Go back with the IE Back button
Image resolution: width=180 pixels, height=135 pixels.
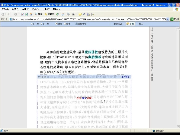tap(5, 14)
